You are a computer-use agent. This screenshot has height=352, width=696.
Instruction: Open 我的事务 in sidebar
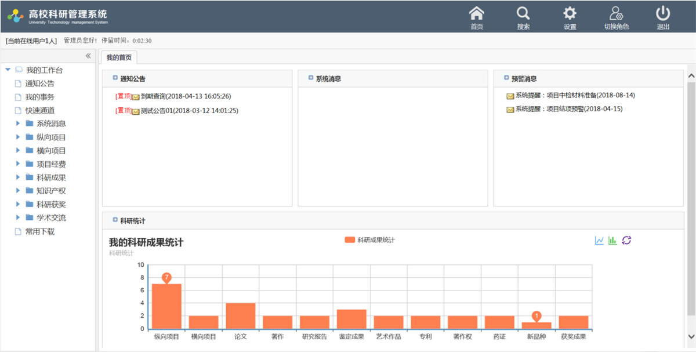coord(39,97)
